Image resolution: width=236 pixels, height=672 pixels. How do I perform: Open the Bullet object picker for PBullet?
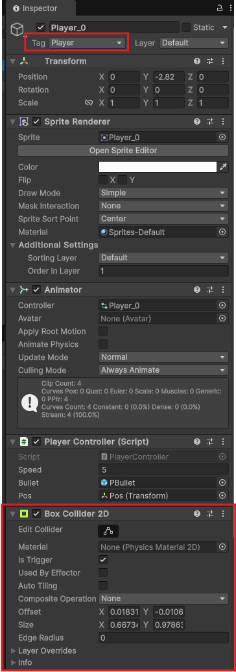coord(222,482)
